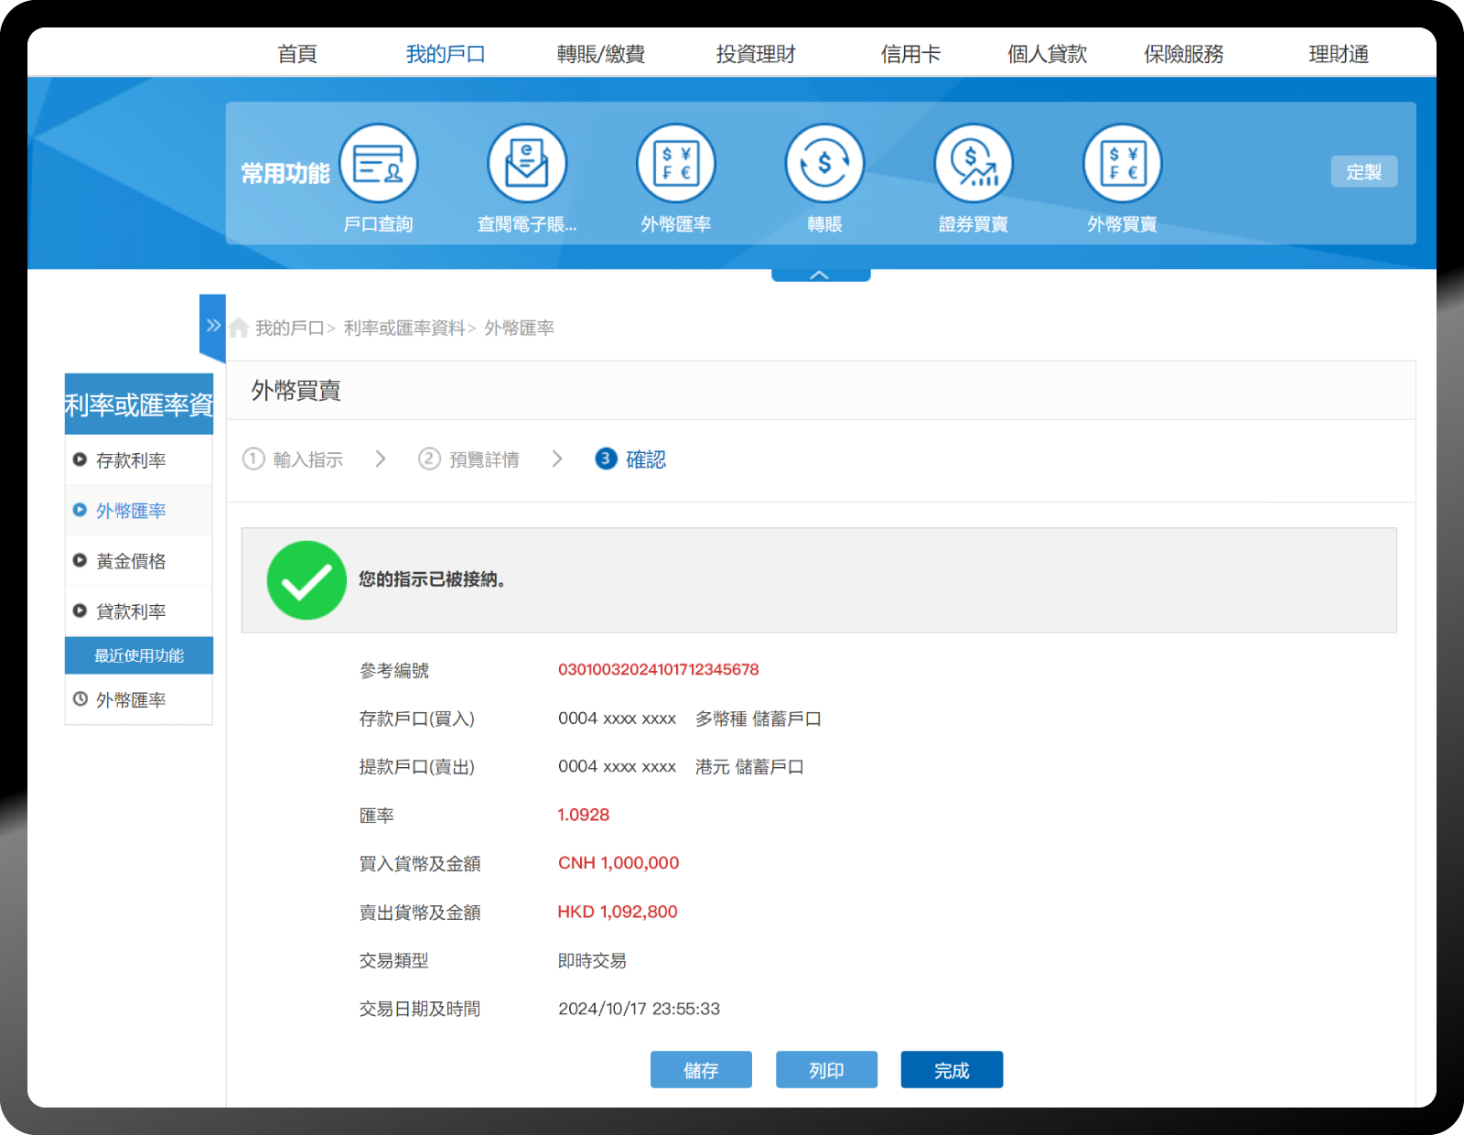Select 貸款利率 in sidebar
1464x1135 pixels.
139,611
